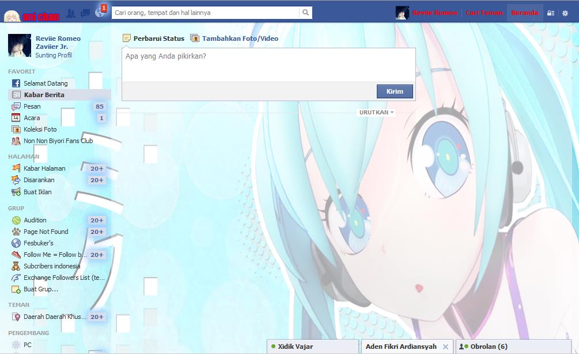
Task: Open the privacy shortcuts lock icon
Action: [x=551, y=13]
